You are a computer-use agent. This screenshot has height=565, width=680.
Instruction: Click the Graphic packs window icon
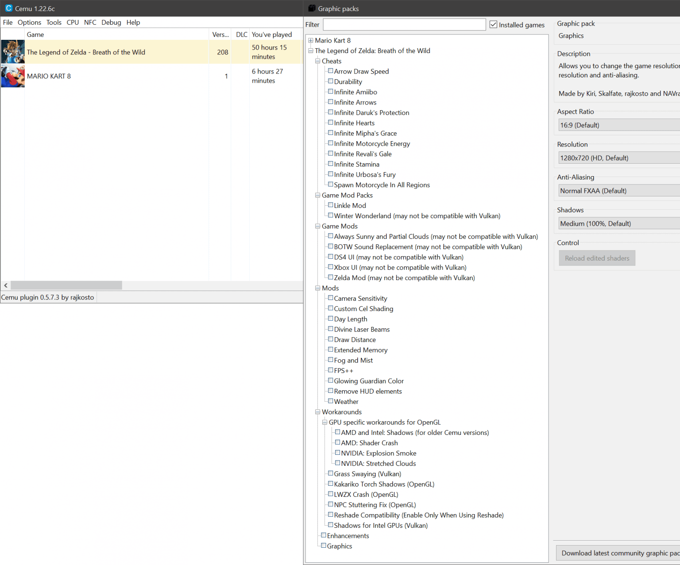(312, 8)
